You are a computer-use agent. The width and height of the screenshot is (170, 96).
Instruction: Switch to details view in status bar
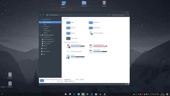pyautogui.click(x=126, y=84)
